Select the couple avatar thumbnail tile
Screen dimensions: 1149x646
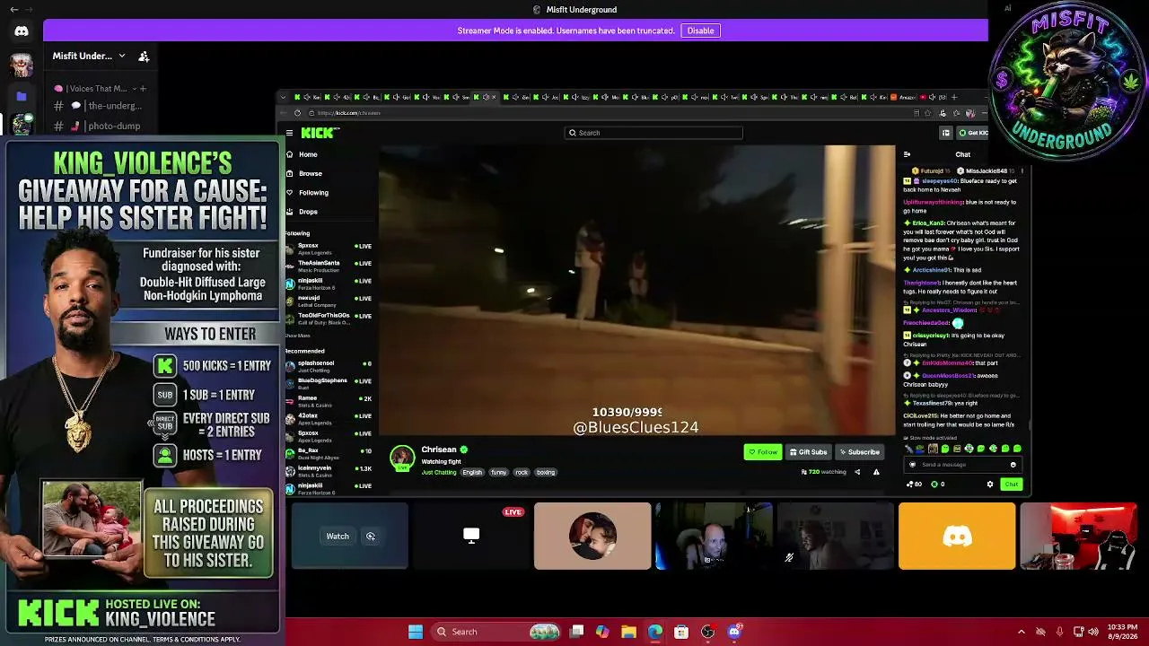592,536
